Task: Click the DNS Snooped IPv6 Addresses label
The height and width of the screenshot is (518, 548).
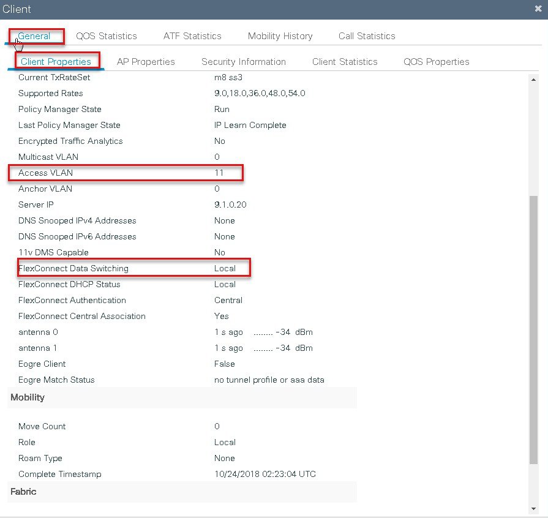Action: pyautogui.click(x=77, y=236)
